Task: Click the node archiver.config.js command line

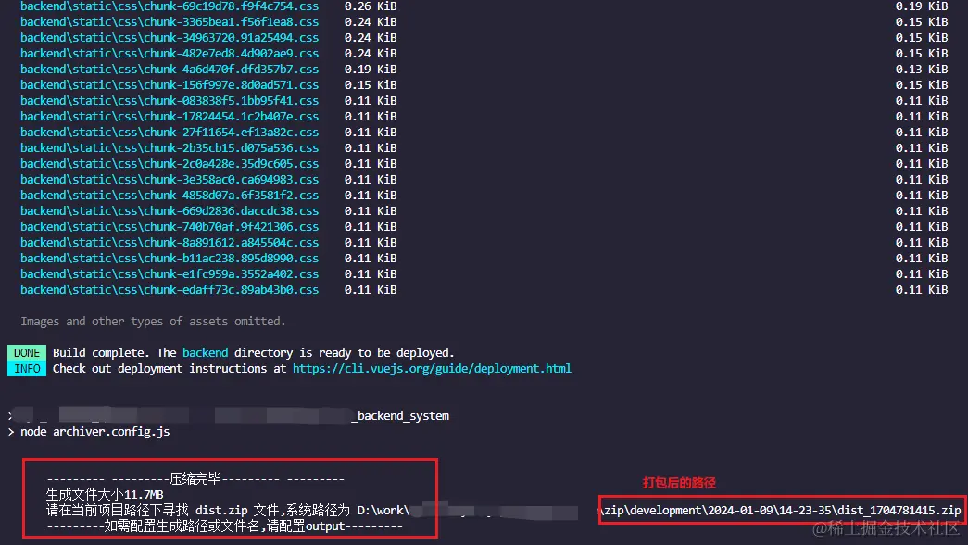Action: 88,430
